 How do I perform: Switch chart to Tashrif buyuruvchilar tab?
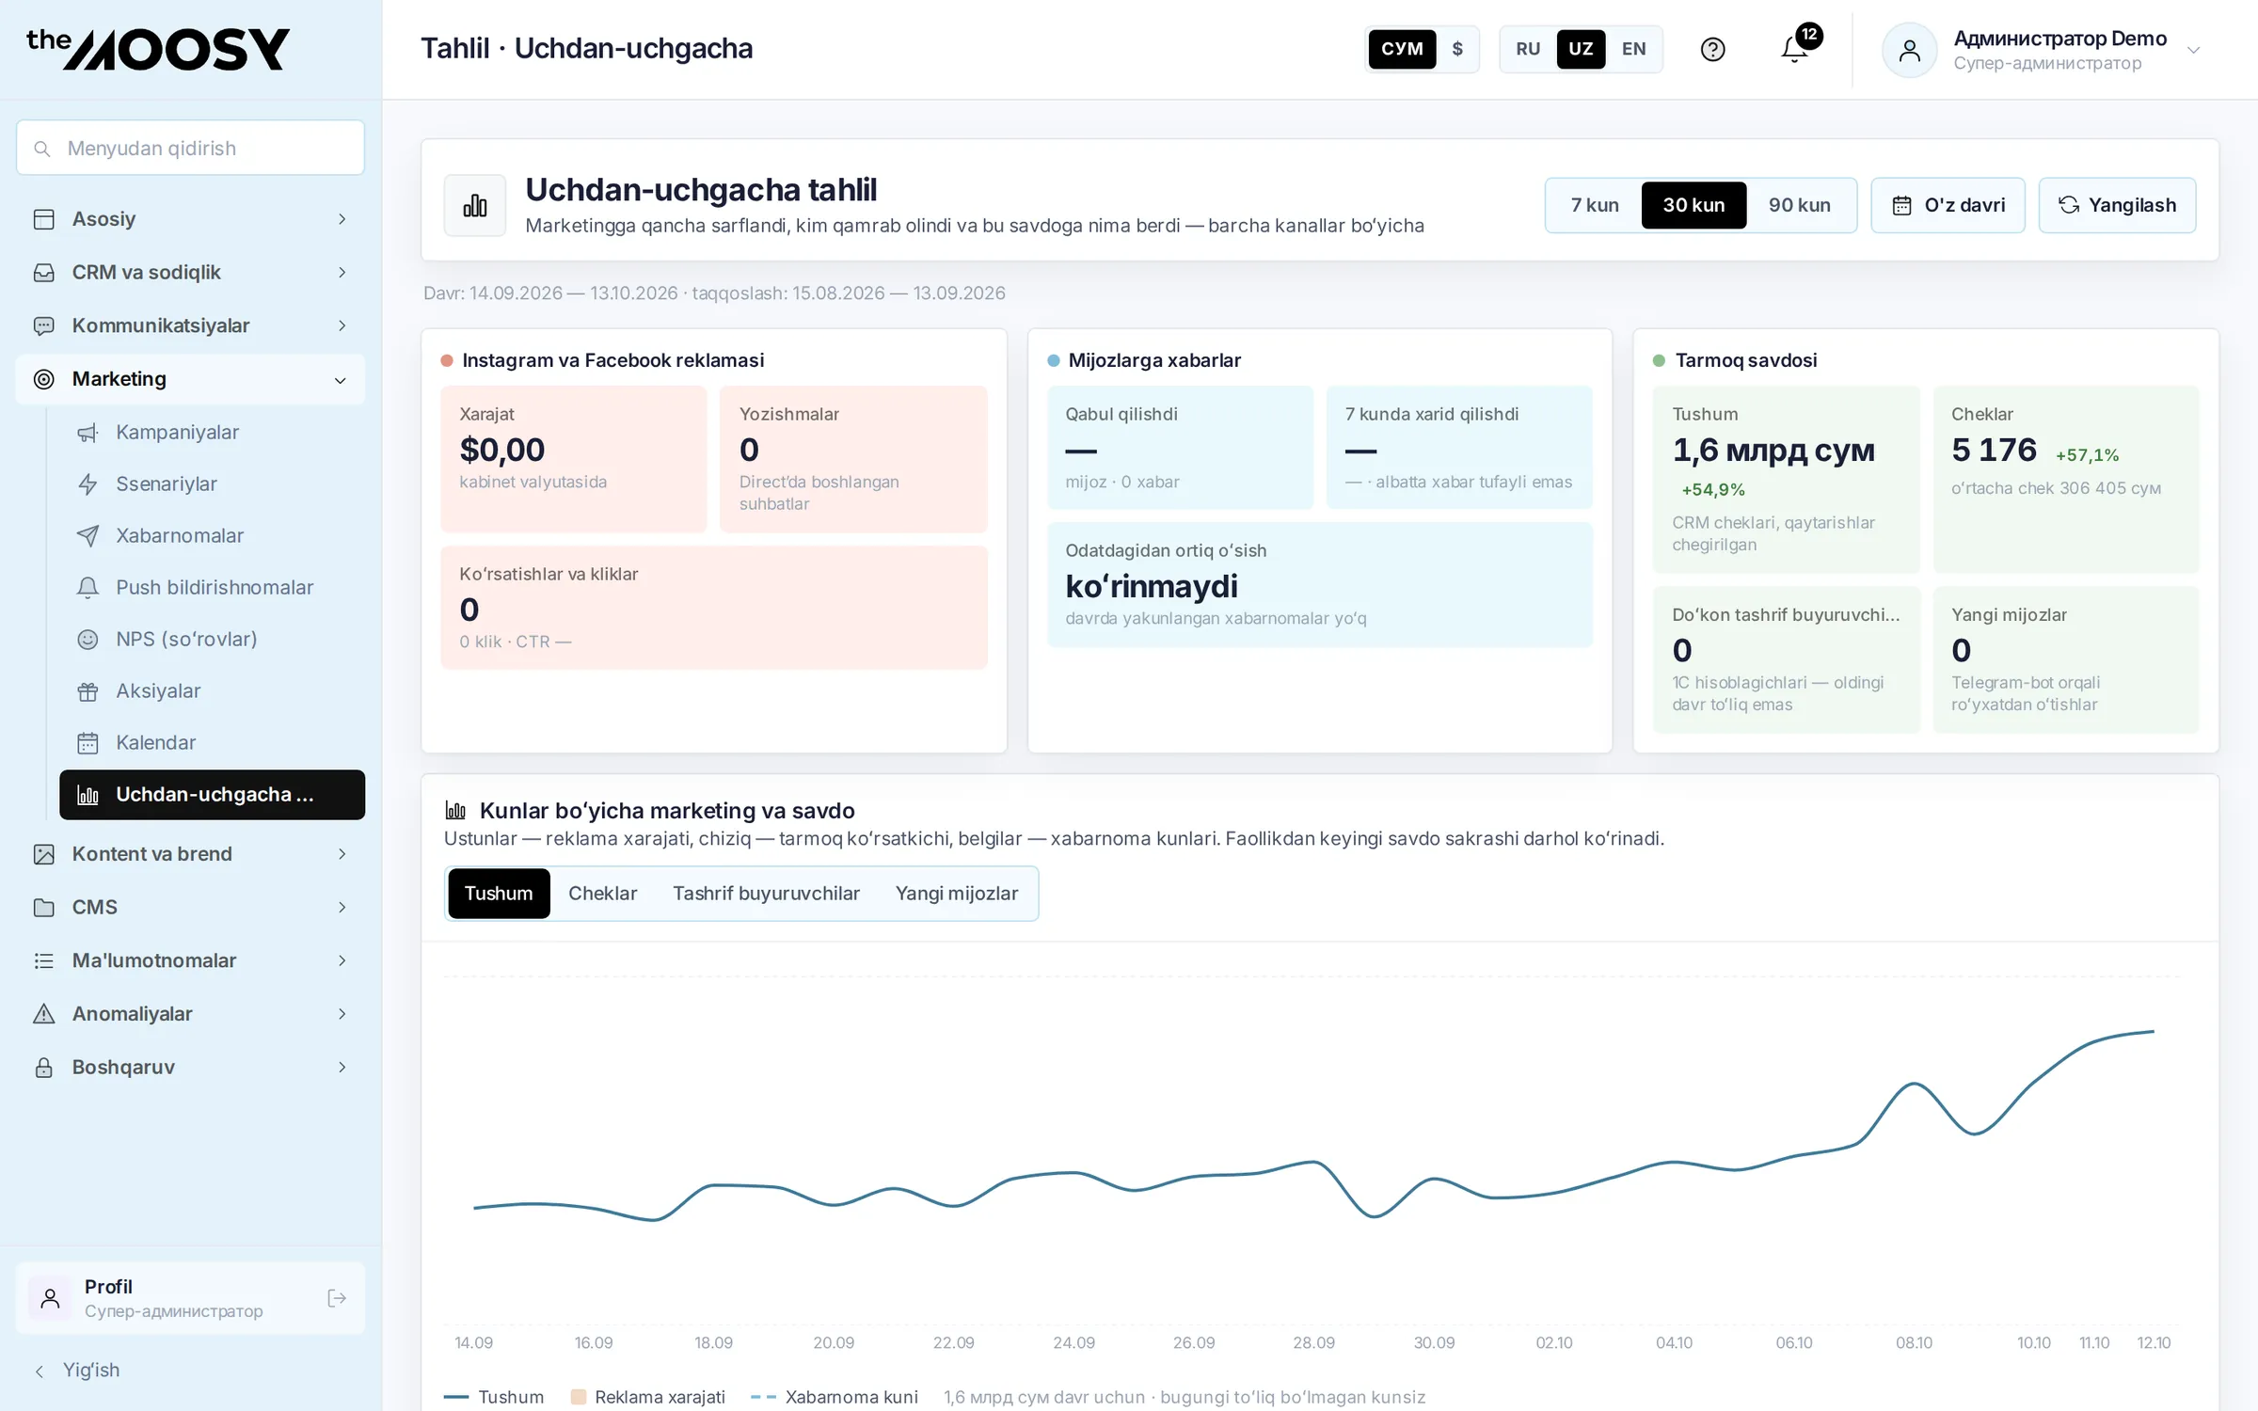(766, 894)
